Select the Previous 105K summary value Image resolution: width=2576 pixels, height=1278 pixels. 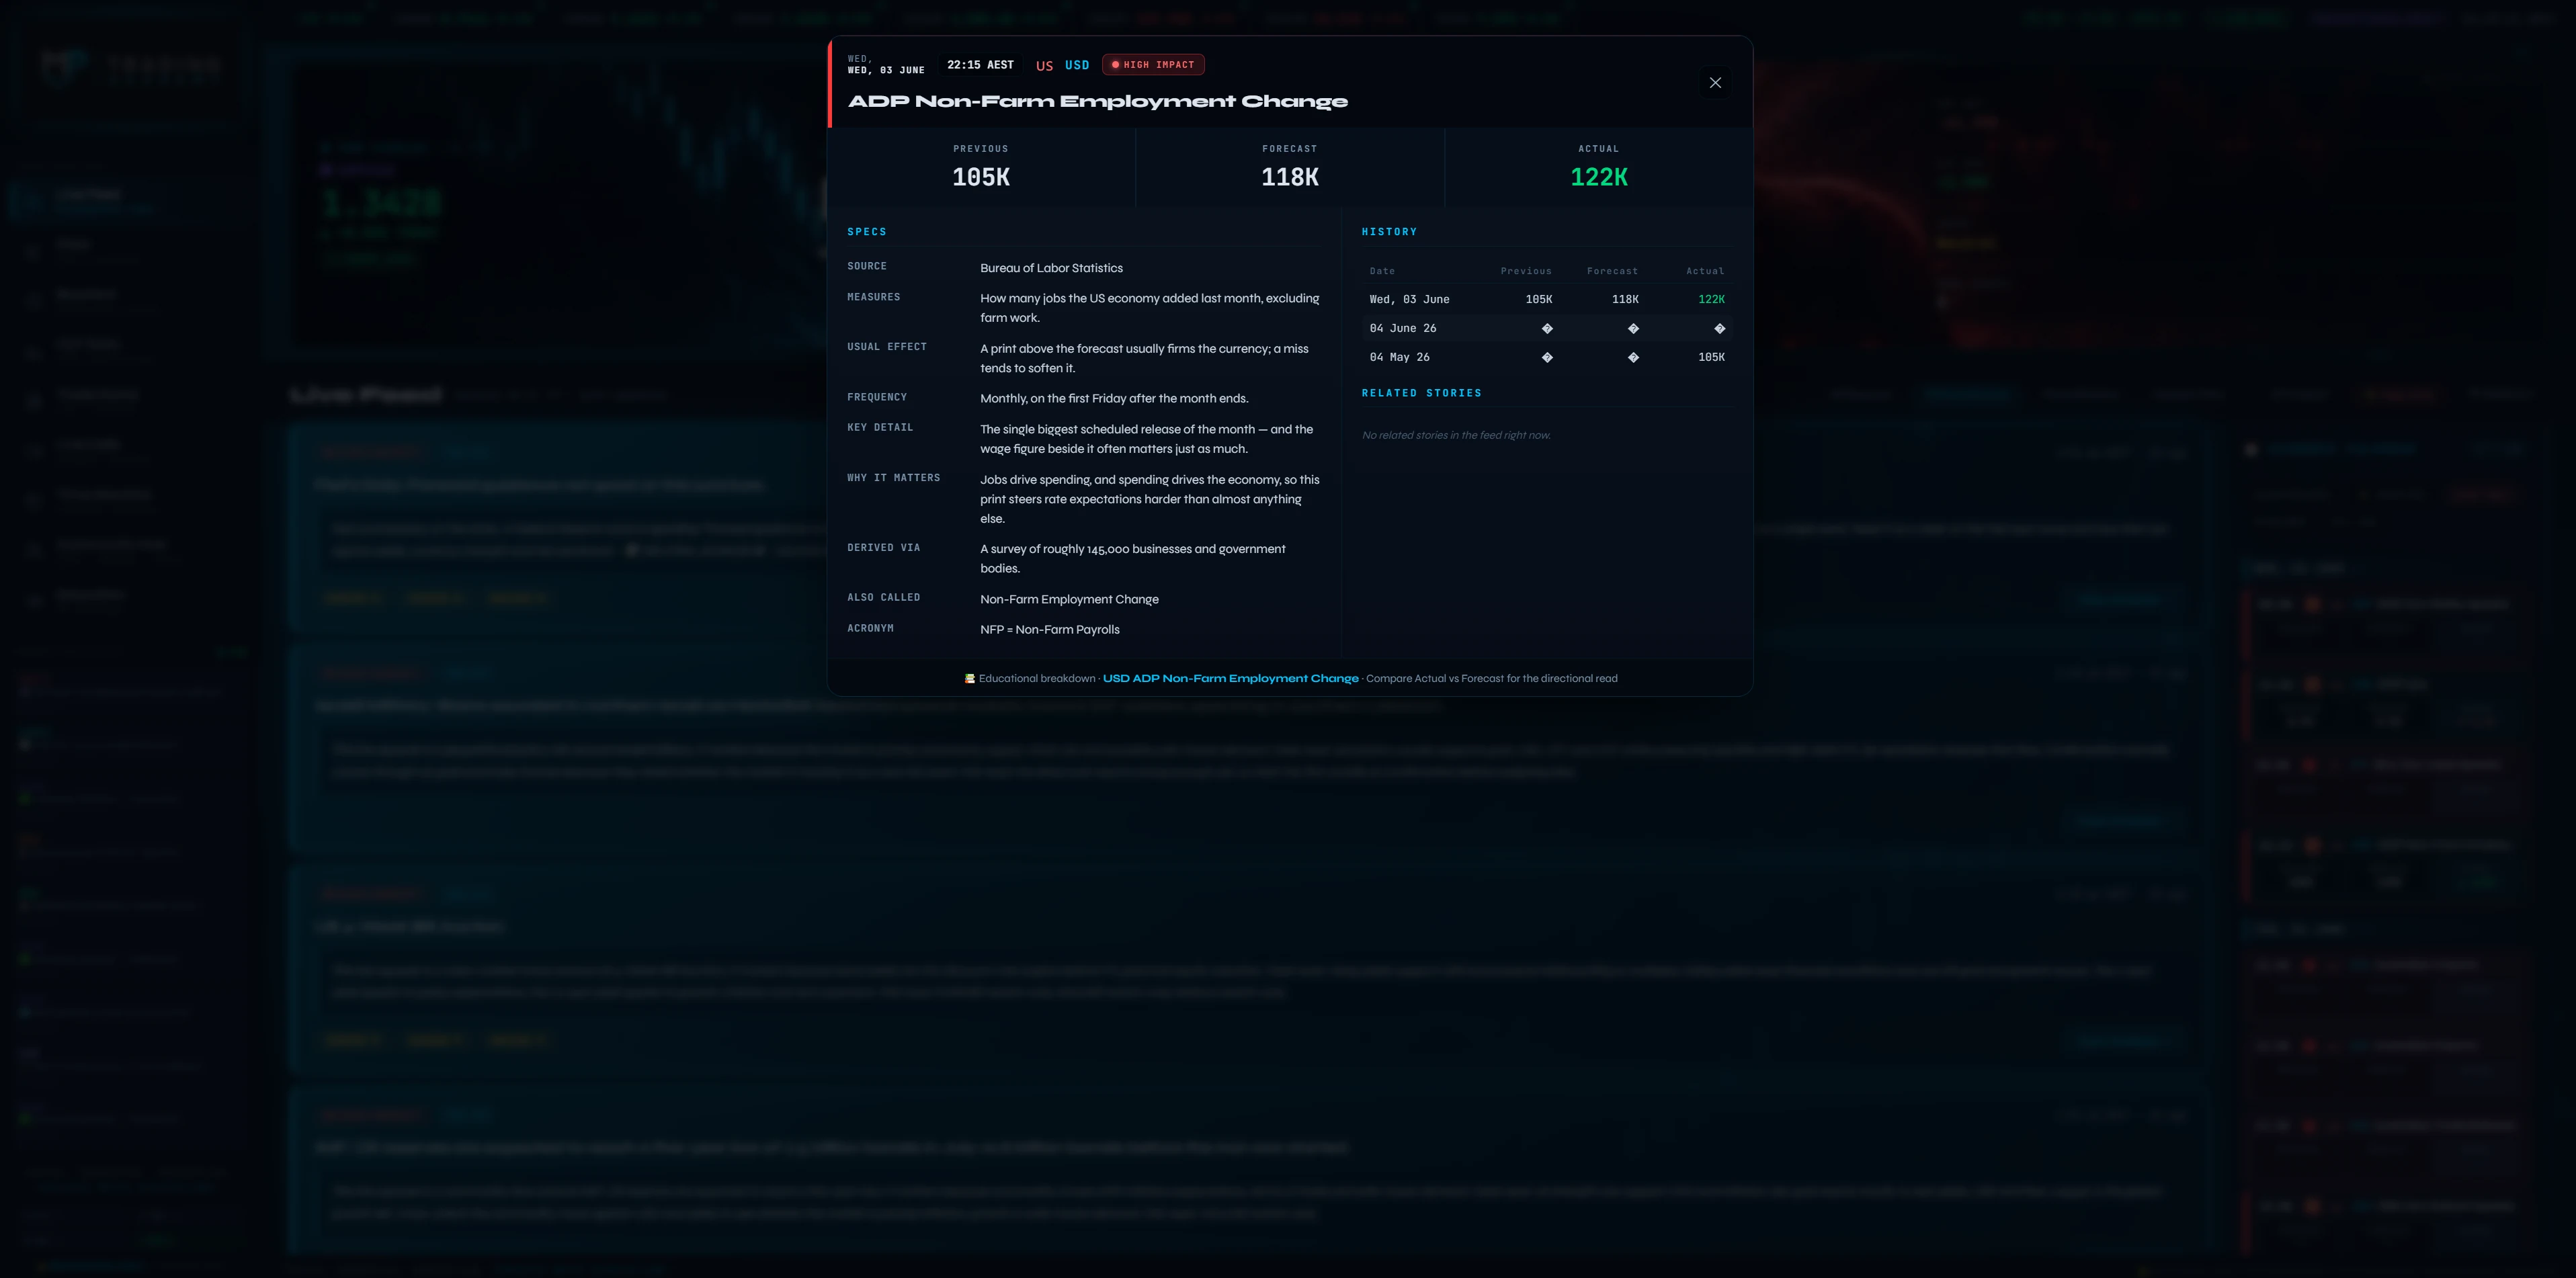[980, 177]
